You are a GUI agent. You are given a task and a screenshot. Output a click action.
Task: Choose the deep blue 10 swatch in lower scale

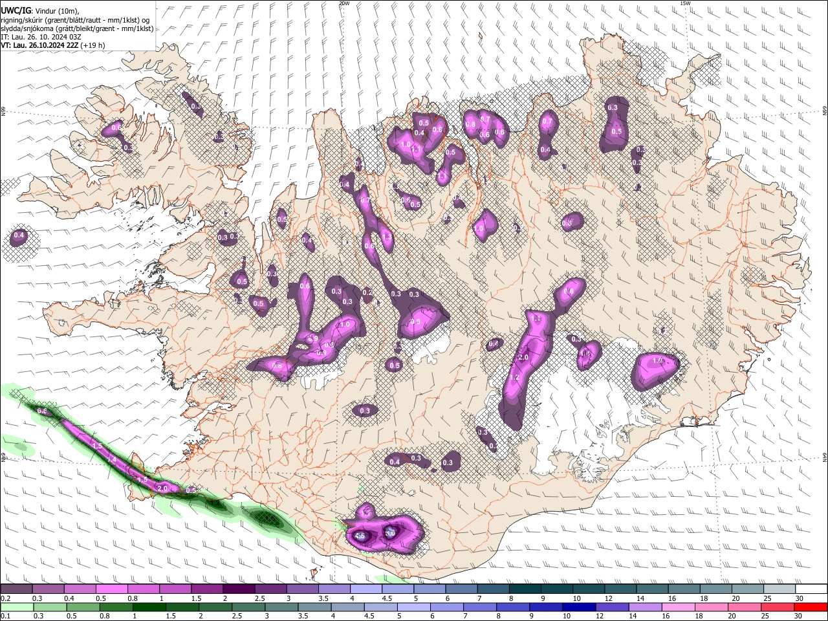pyautogui.click(x=580, y=607)
